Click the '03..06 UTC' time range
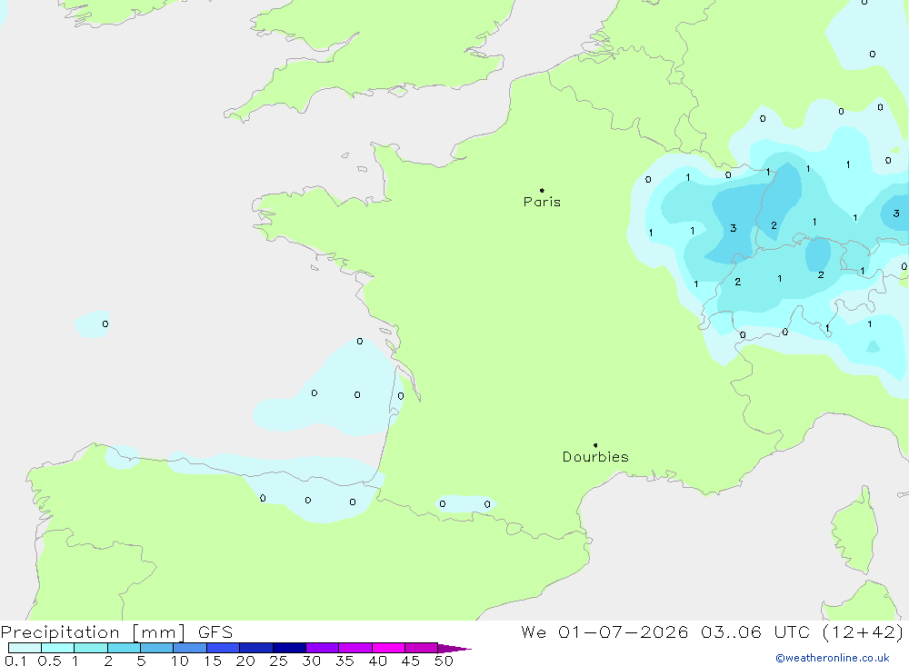Image resolution: width=909 pixels, height=666 pixels. click(754, 631)
